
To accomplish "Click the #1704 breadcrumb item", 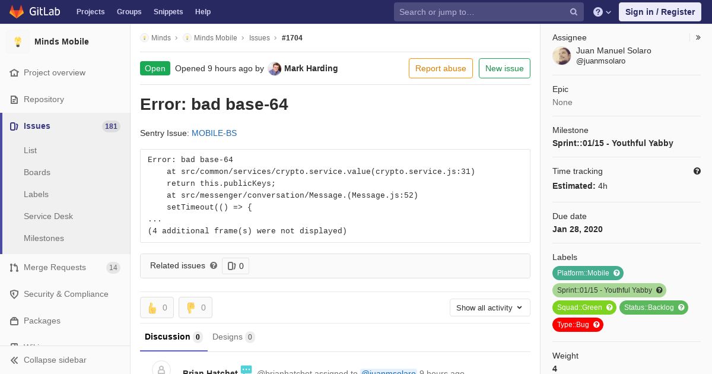I will pos(292,38).
